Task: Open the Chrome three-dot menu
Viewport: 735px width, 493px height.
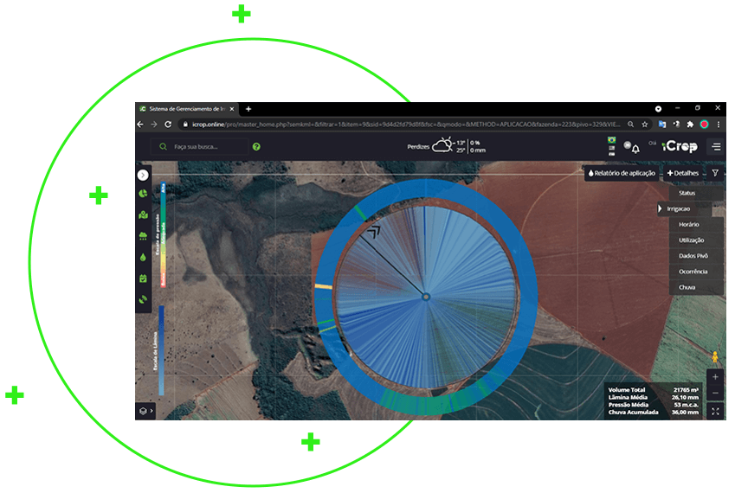Action: (719, 125)
